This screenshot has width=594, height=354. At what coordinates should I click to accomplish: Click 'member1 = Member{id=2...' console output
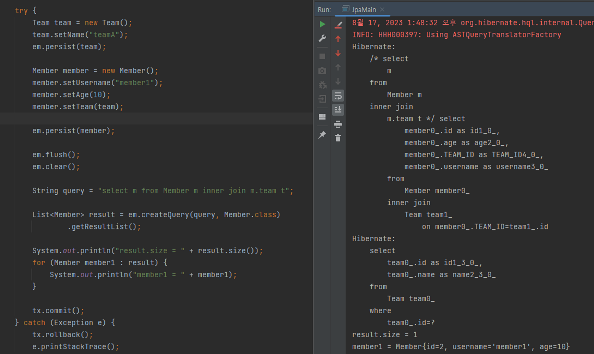(x=461, y=347)
